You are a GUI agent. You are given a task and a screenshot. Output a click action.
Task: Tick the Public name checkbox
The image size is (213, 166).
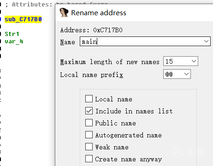(89, 123)
